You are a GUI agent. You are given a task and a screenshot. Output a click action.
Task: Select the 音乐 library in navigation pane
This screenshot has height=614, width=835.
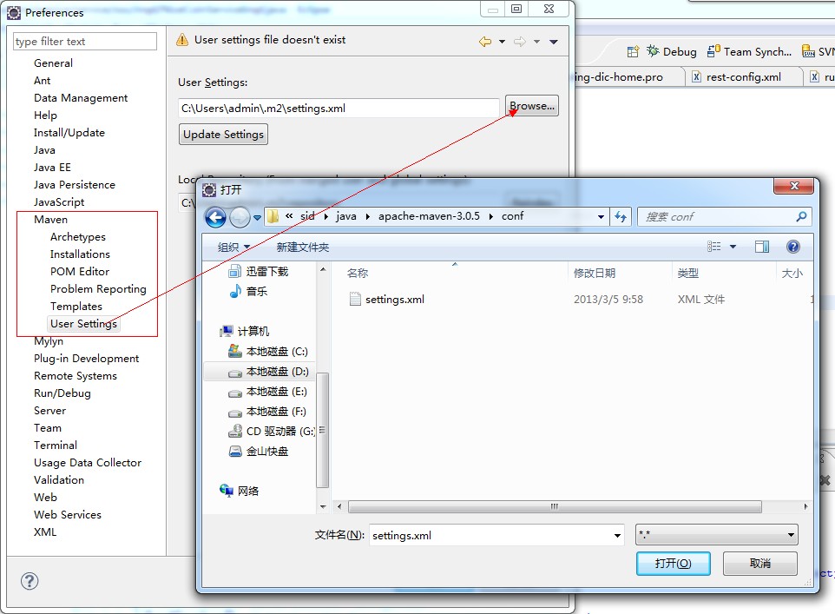(248, 292)
